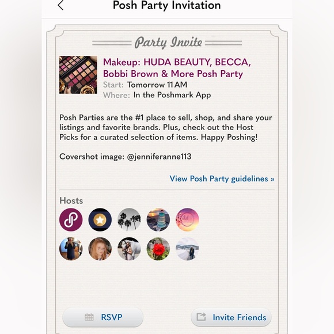Open the Makeup Posh Party title
The width and height of the screenshot is (334, 334).
click(177, 68)
